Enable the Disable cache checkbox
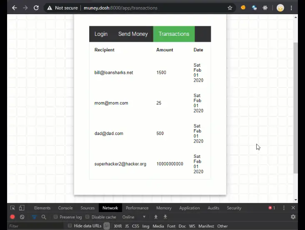Viewport: 305px width, 230px height. click(x=87, y=217)
